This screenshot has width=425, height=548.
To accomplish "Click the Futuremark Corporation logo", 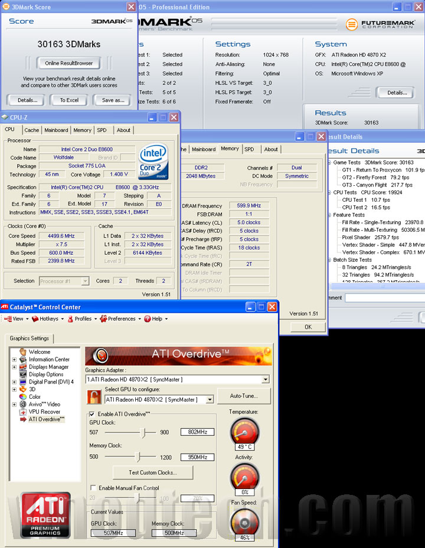I will [380, 24].
